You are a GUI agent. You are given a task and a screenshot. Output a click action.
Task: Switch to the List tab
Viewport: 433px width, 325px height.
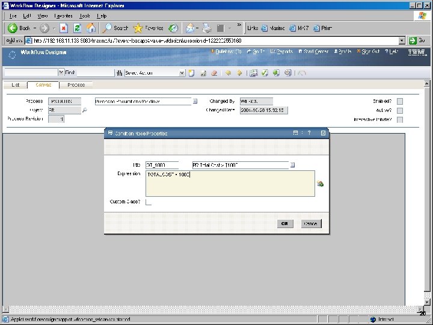[x=16, y=85]
